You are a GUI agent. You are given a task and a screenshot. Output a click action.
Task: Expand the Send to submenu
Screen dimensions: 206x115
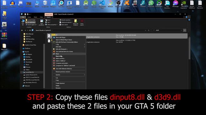pos(69,75)
